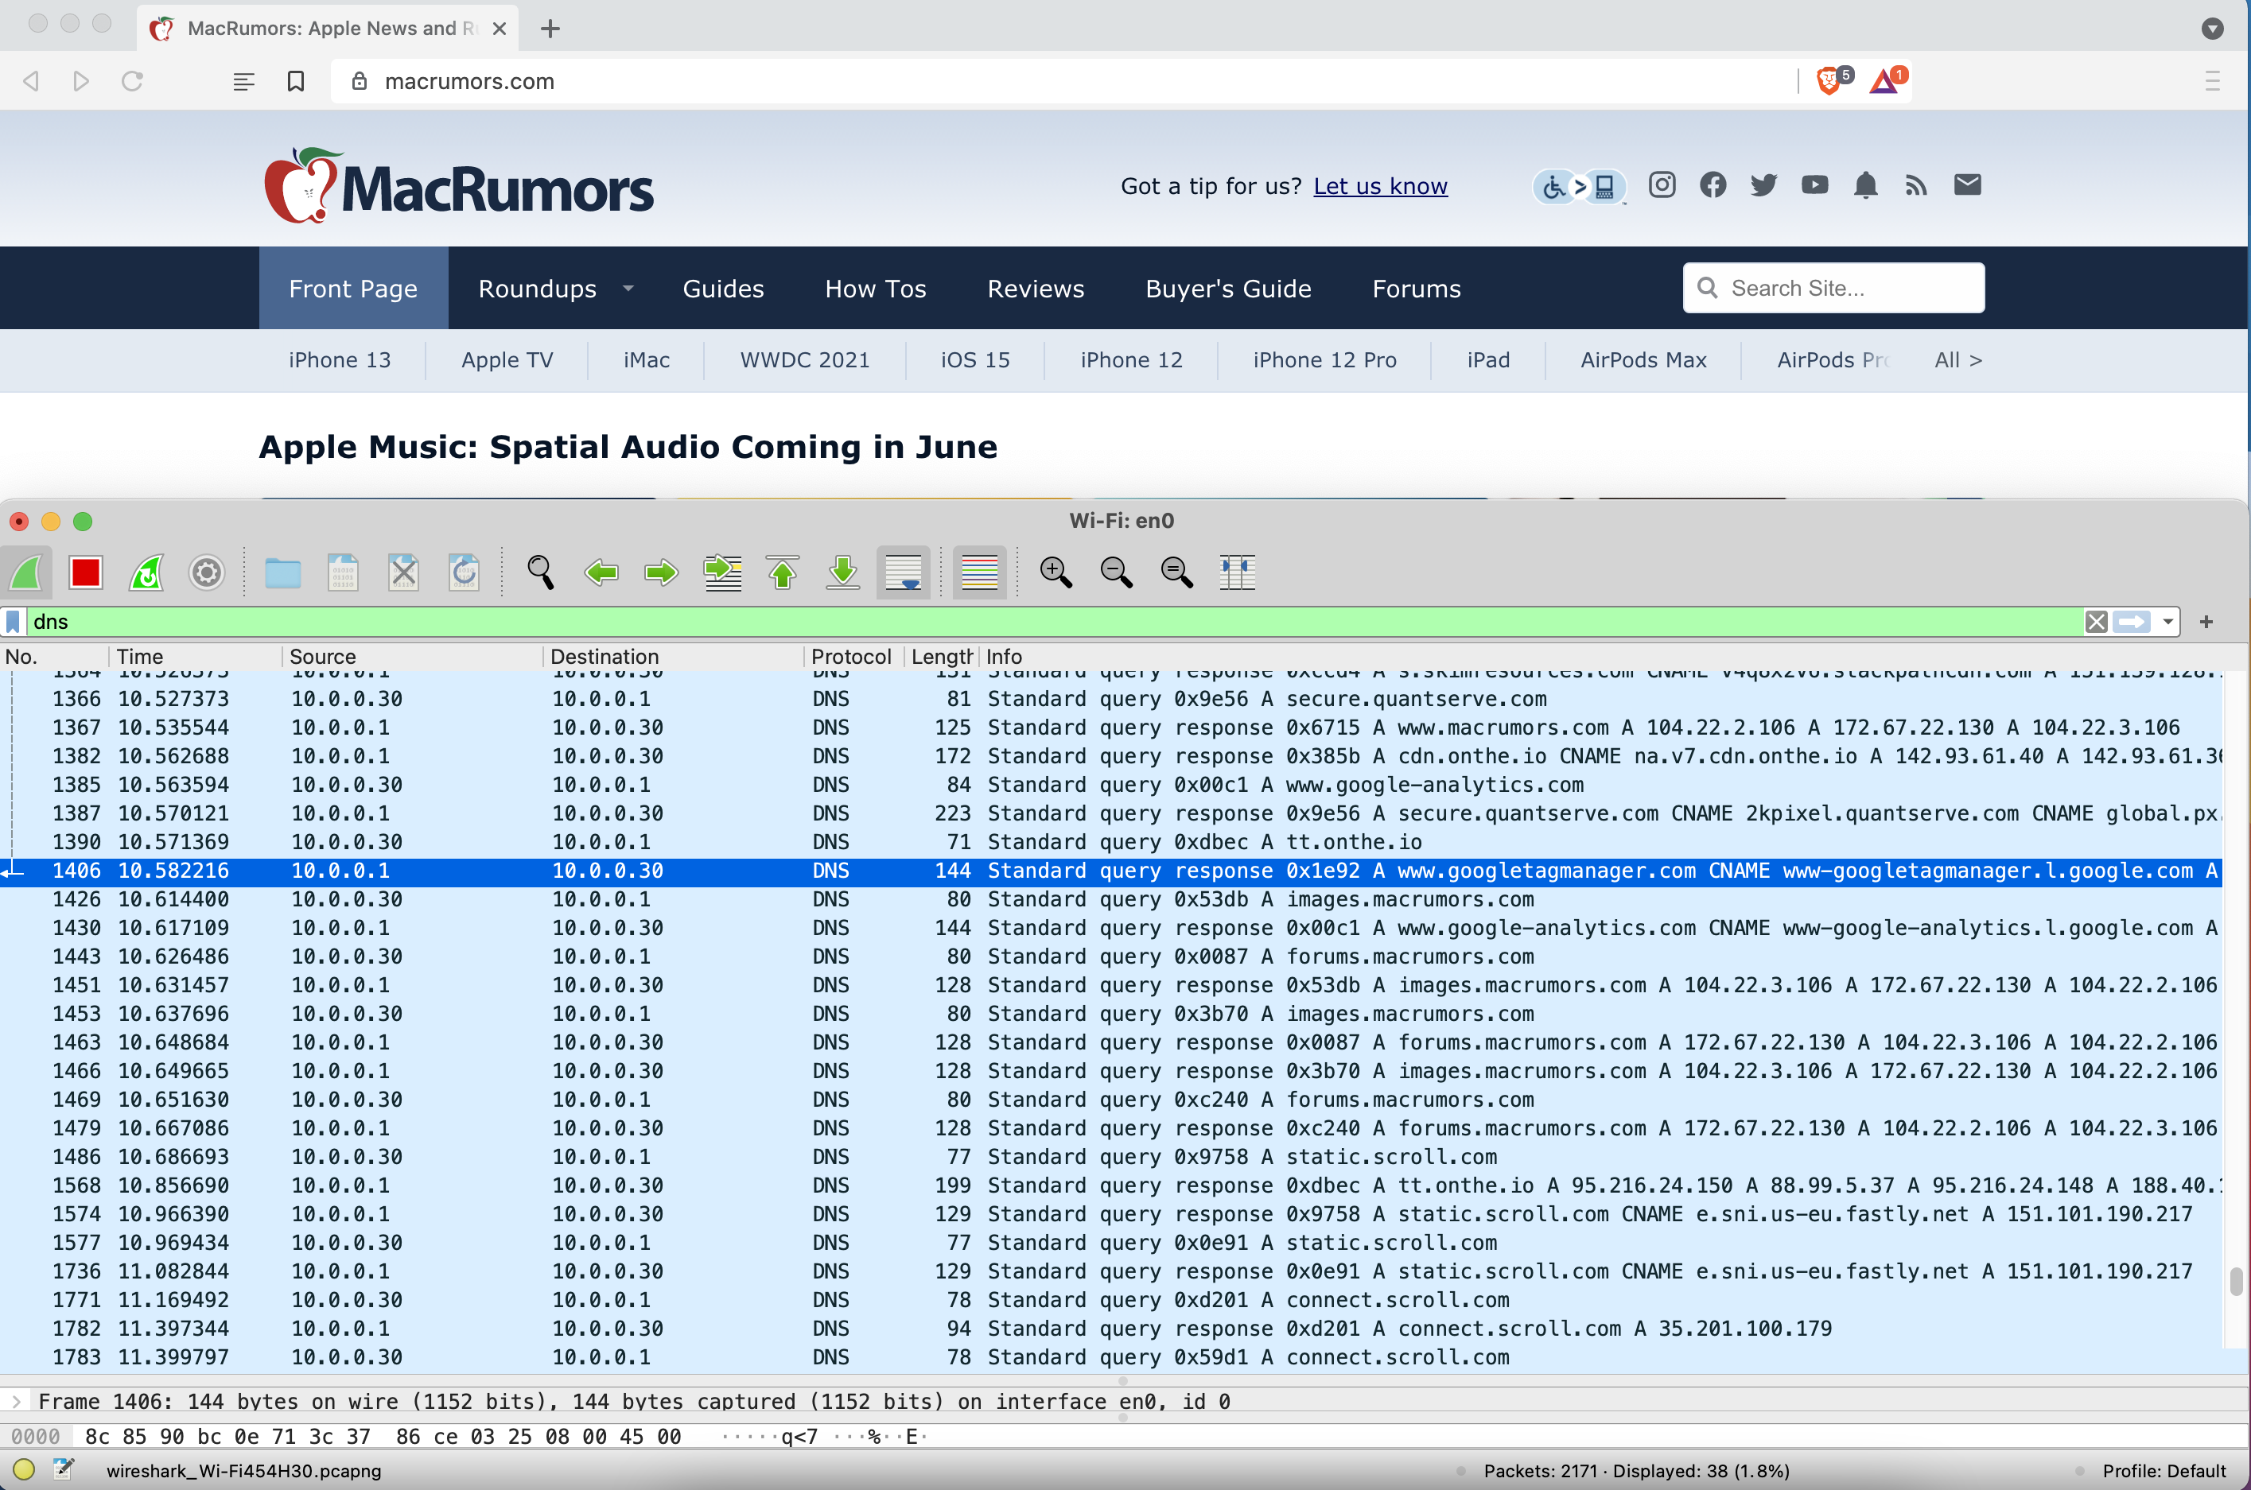Apply the display filter arrow

click(x=2132, y=622)
